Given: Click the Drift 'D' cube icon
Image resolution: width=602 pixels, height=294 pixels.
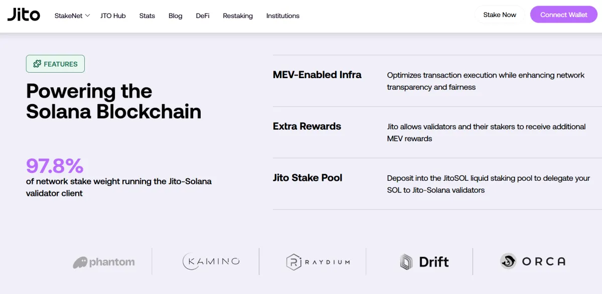Looking at the screenshot, I should 406,261.
